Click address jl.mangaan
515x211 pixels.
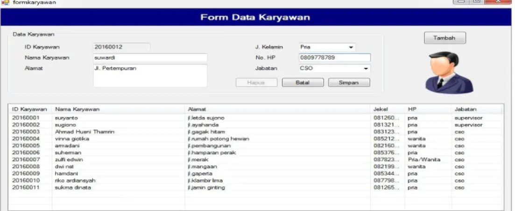pos(202,167)
